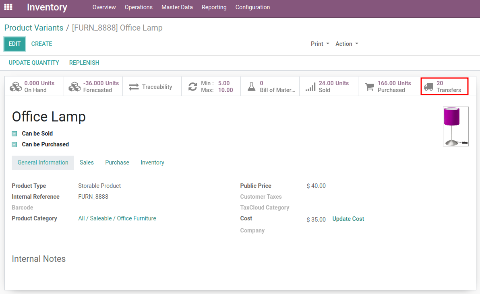The width and height of the screenshot is (480, 294).
Task: Toggle the Can be Sold checkbox
Action: 14,134
